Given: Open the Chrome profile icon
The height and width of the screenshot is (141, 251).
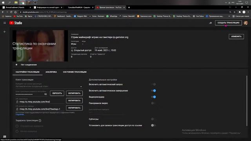Looking at the screenshot, I should [244, 12].
